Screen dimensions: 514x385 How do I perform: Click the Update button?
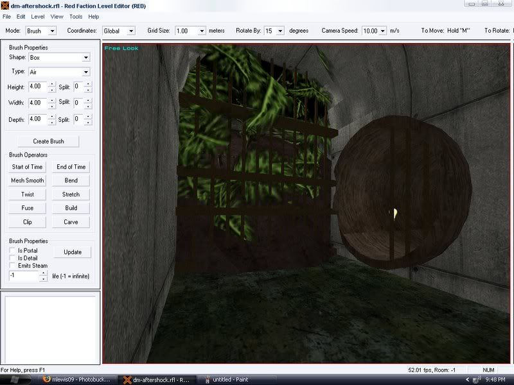(x=73, y=252)
